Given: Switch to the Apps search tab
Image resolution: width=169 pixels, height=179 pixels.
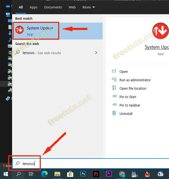Looking at the screenshot, I should [33, 7].
